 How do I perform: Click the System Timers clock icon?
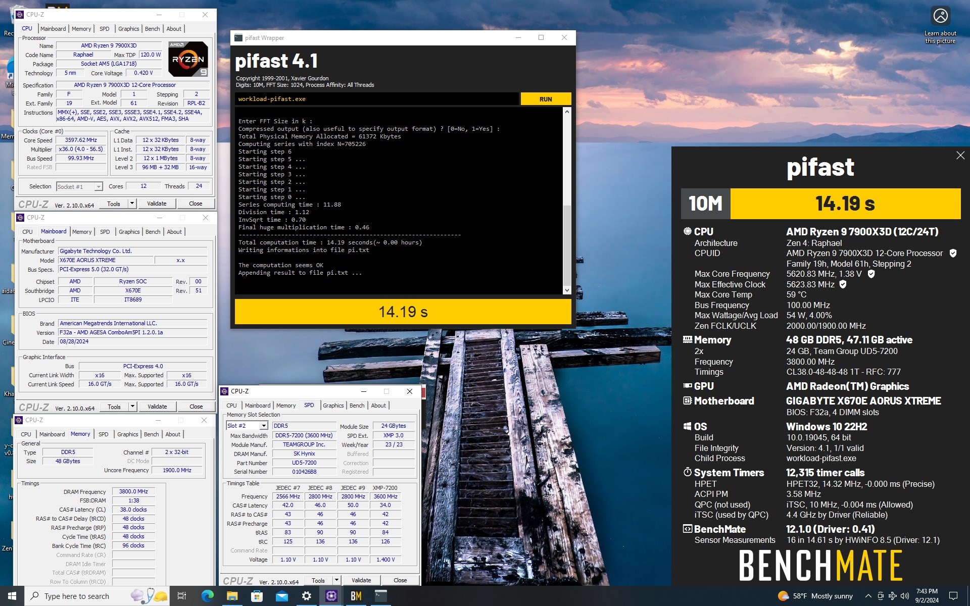point(687,472)
